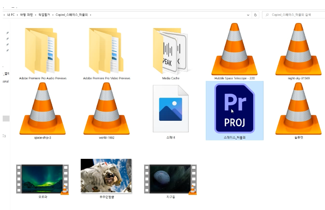The image size is (325, 210).
Task: Expand chevron after Copied_스페이스_허블외 breadcrumb
Action: (91, 15)
